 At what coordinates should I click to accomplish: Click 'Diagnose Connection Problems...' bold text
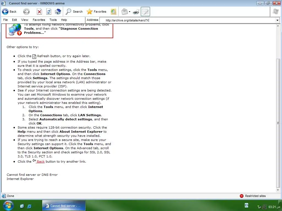(x=61, y=31)
